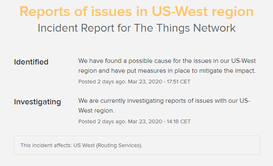The width and height of the screenshot is (273, 166).
Task: Click "Posted 2 days ago" under Identified
Action: (x=102, y=82)
